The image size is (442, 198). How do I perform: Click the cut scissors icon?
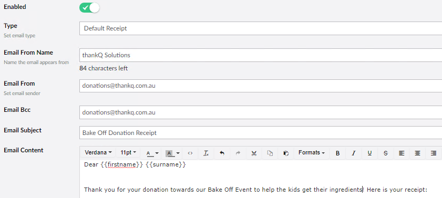(x=254, y=153)
